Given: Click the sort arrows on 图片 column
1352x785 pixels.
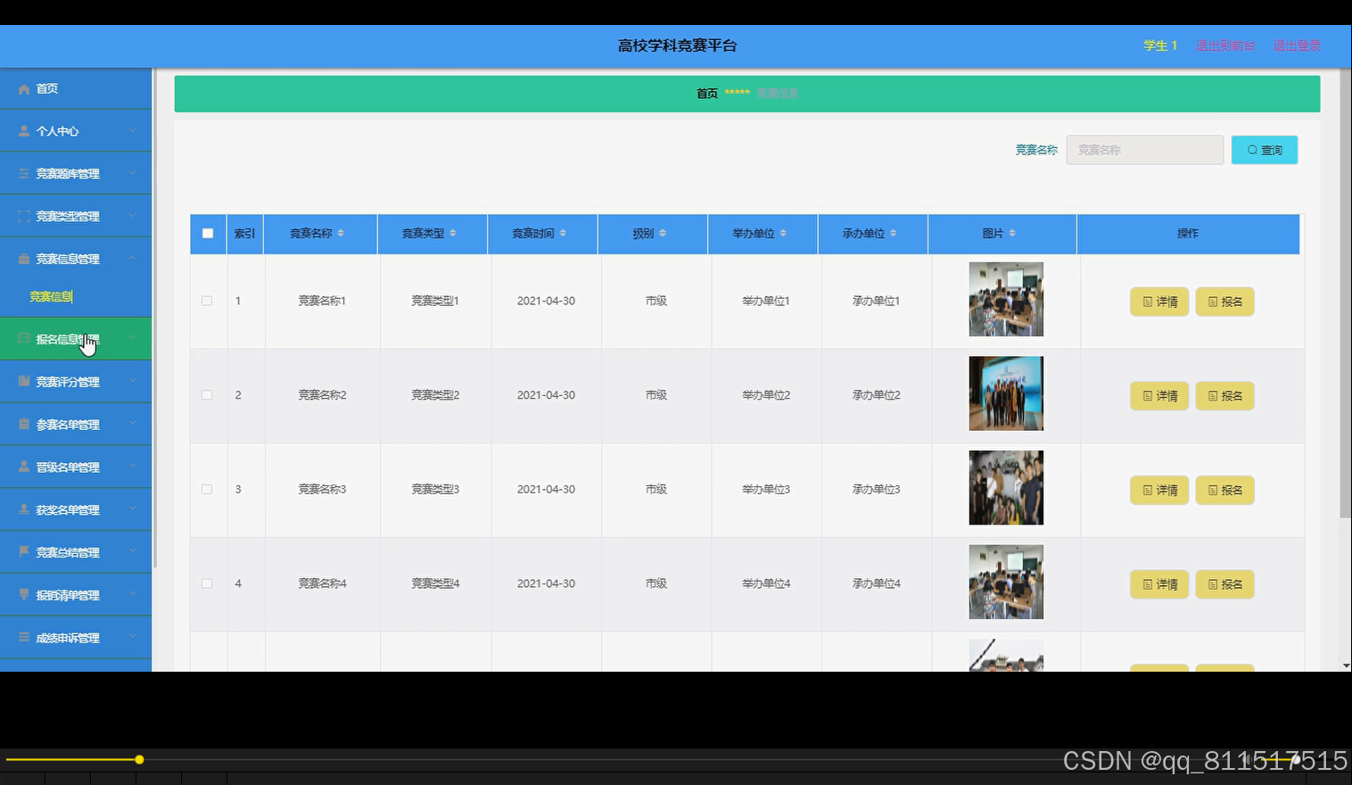Looking at the screenshot, I should (x=1012, y=234).
